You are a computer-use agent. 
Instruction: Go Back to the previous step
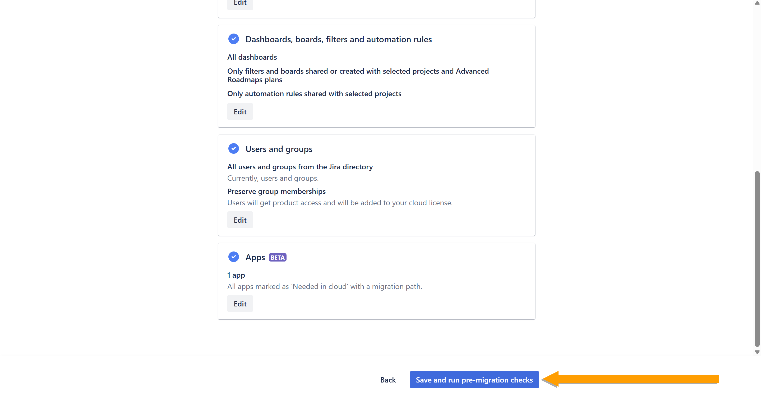click(388, 380)
